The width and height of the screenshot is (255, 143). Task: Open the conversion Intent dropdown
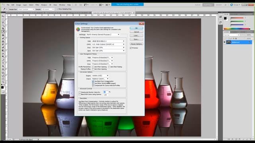100,79
